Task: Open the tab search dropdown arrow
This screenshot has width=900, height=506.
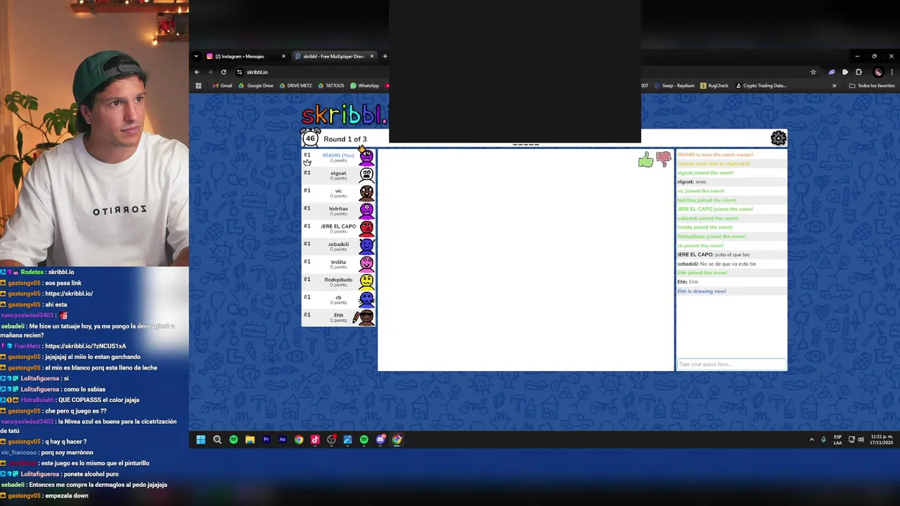Action: pyautogui.click(x=197, y=56)
